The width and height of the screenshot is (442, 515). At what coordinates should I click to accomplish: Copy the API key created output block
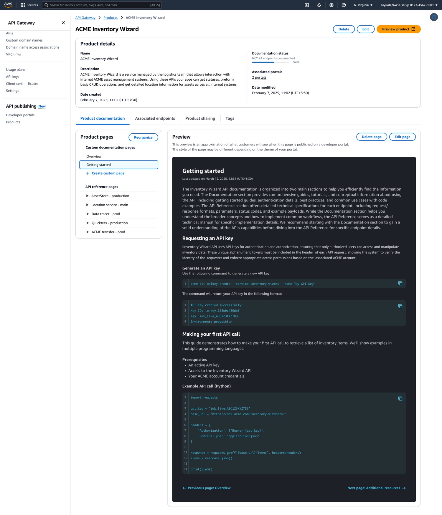400,306
